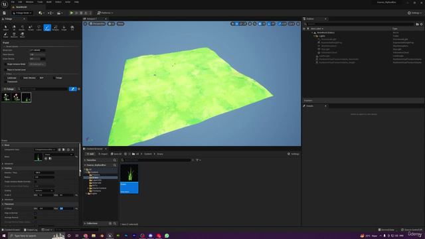Click the Deselect foliage tool
The height and width of the screenshot is (239, 425).
click(x=22, y=28)
